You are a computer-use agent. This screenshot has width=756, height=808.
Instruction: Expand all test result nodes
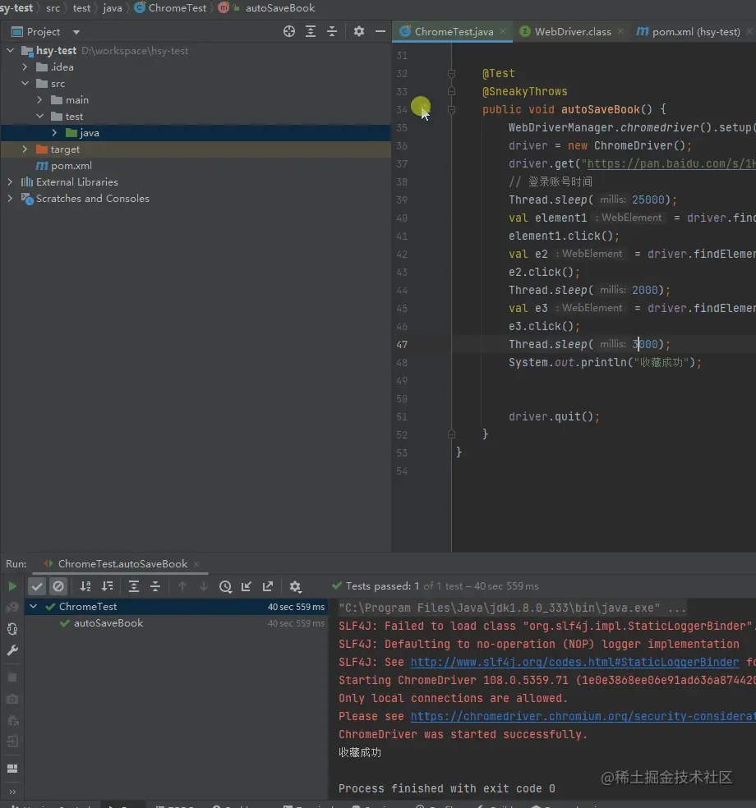click(134, 586)
